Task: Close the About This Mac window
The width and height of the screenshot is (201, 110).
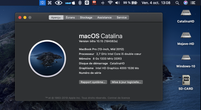Action: pos(20,17)
